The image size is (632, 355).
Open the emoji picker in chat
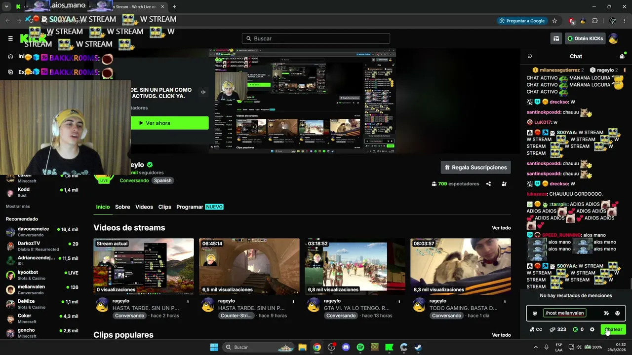(617, 313)
